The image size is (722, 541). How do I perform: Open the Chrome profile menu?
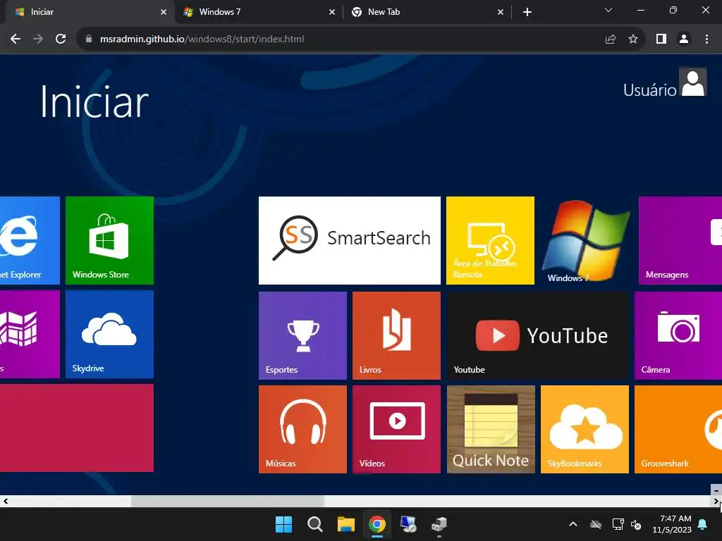[x=684, y=39]
